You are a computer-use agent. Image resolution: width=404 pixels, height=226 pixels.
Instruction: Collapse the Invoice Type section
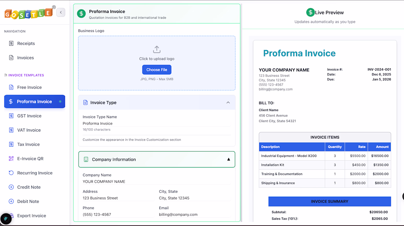(228, 103)
